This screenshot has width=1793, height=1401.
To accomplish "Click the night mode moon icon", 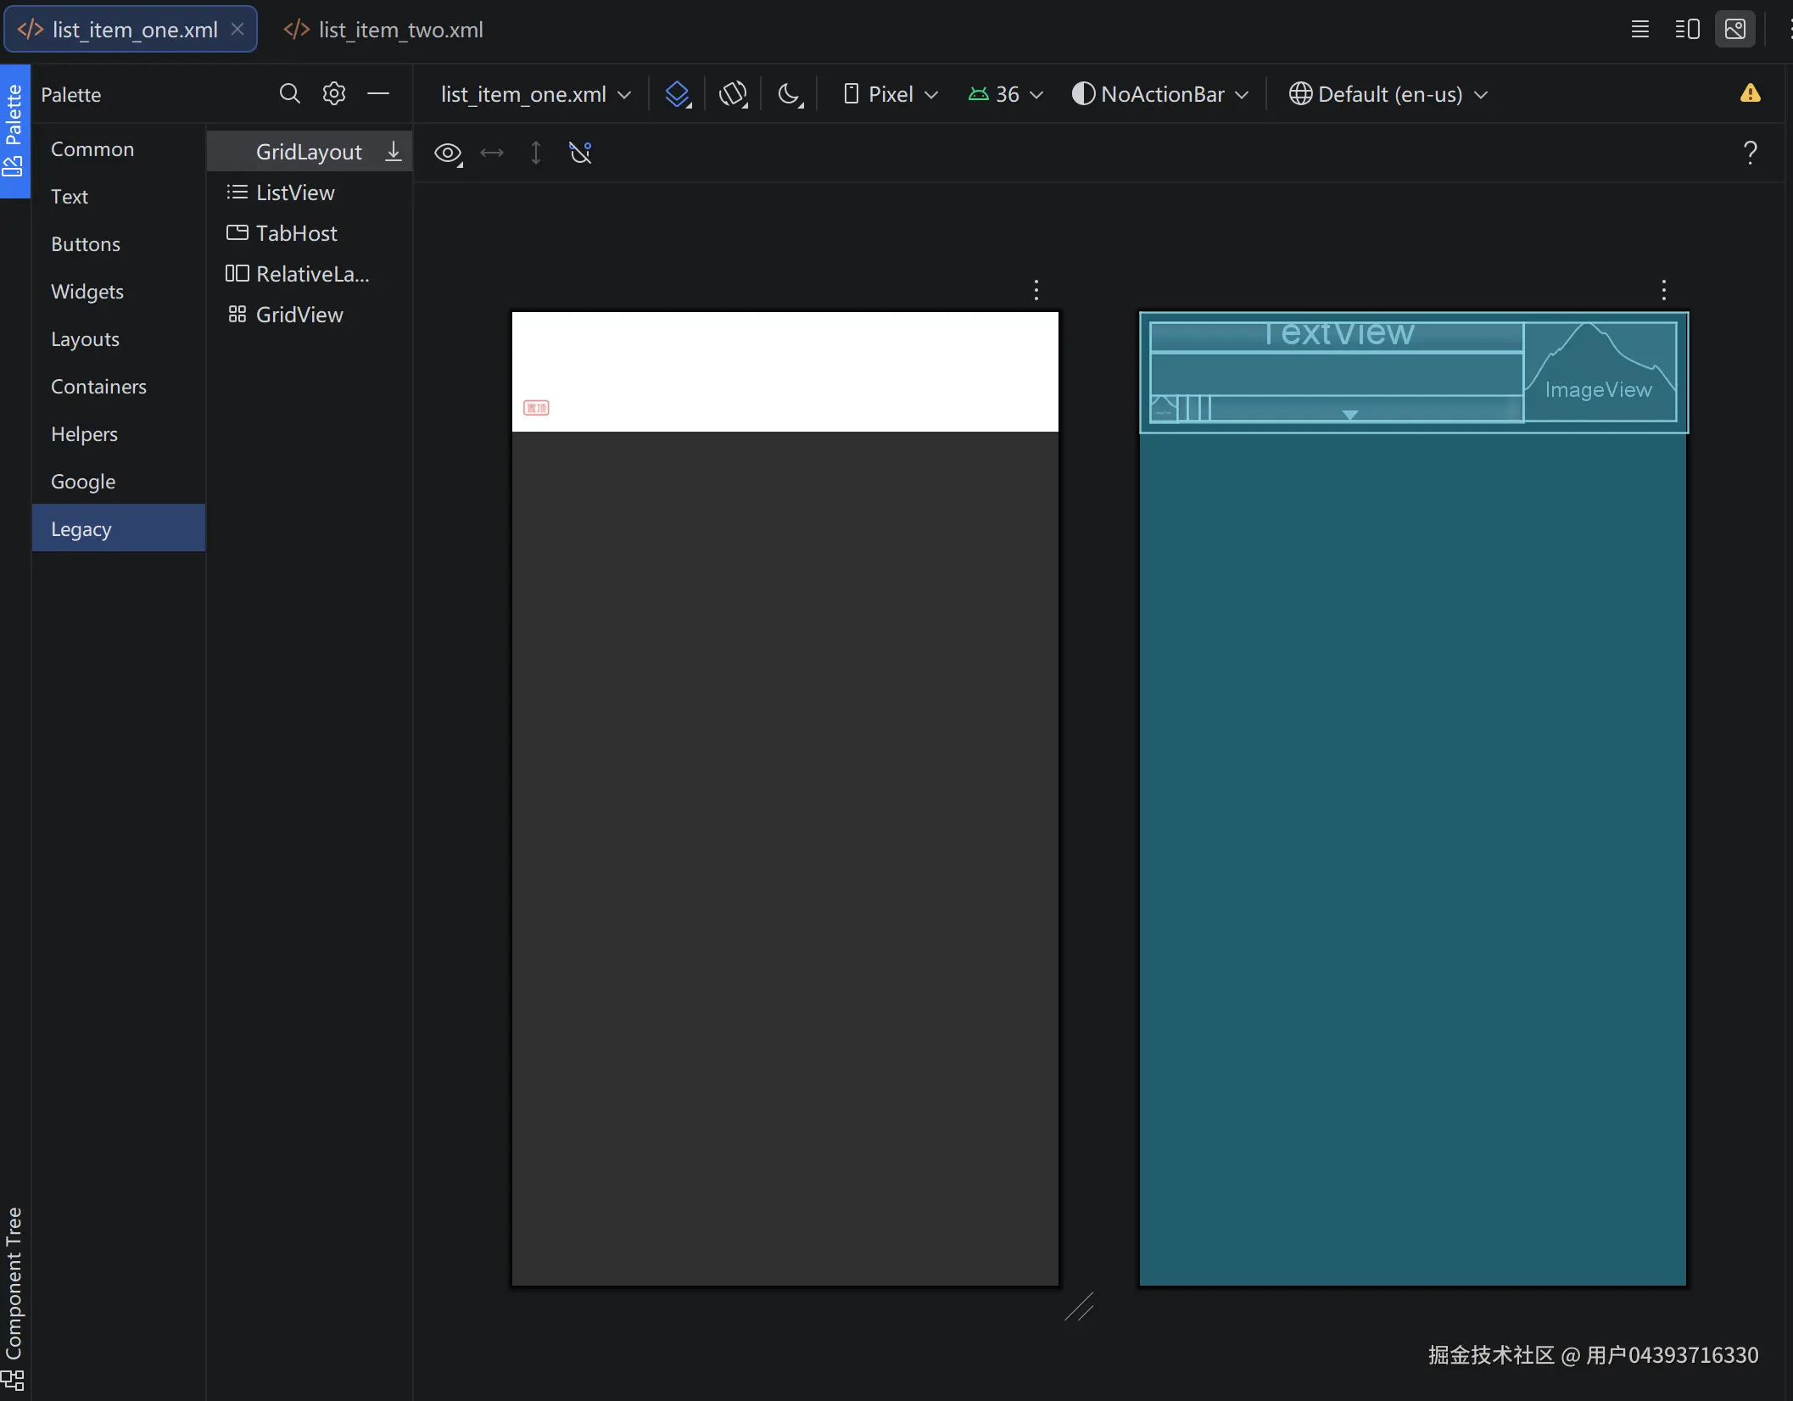I will (x=790, y=93).
